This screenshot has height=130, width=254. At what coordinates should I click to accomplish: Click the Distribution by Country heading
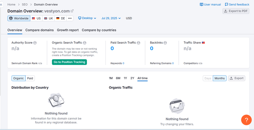30,88
